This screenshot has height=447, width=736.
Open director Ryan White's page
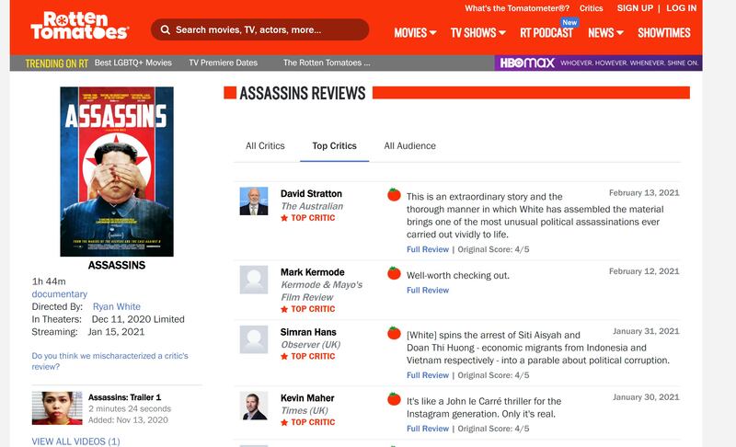tap(117, 307)
